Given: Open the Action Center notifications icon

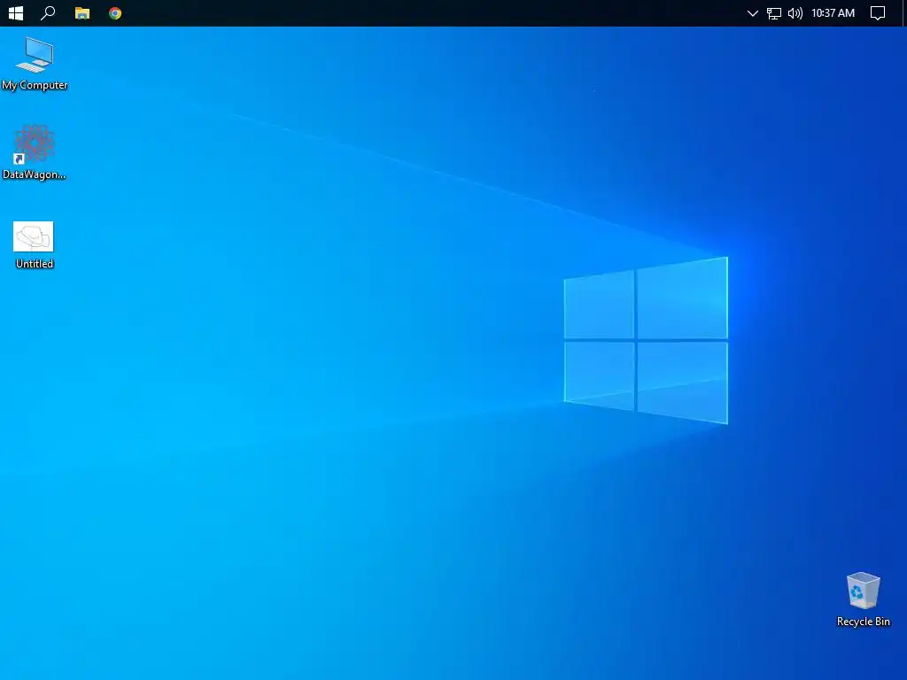Looking at the screenshot, I should point(878,13).
